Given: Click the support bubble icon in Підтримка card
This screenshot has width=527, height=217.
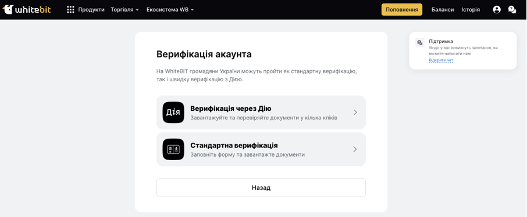Looking at the screenshot, I should tap(420, 42).
